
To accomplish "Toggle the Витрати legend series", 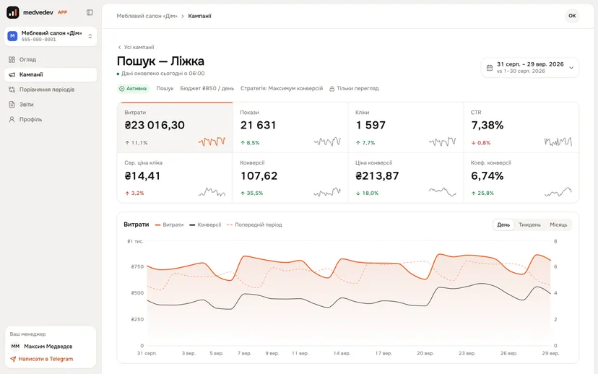I will (169, 225).
